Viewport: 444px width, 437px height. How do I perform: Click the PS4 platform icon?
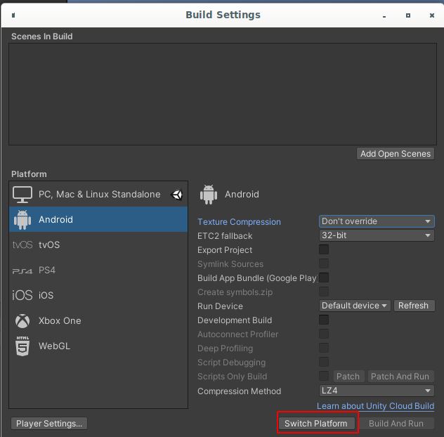[22, 270]
